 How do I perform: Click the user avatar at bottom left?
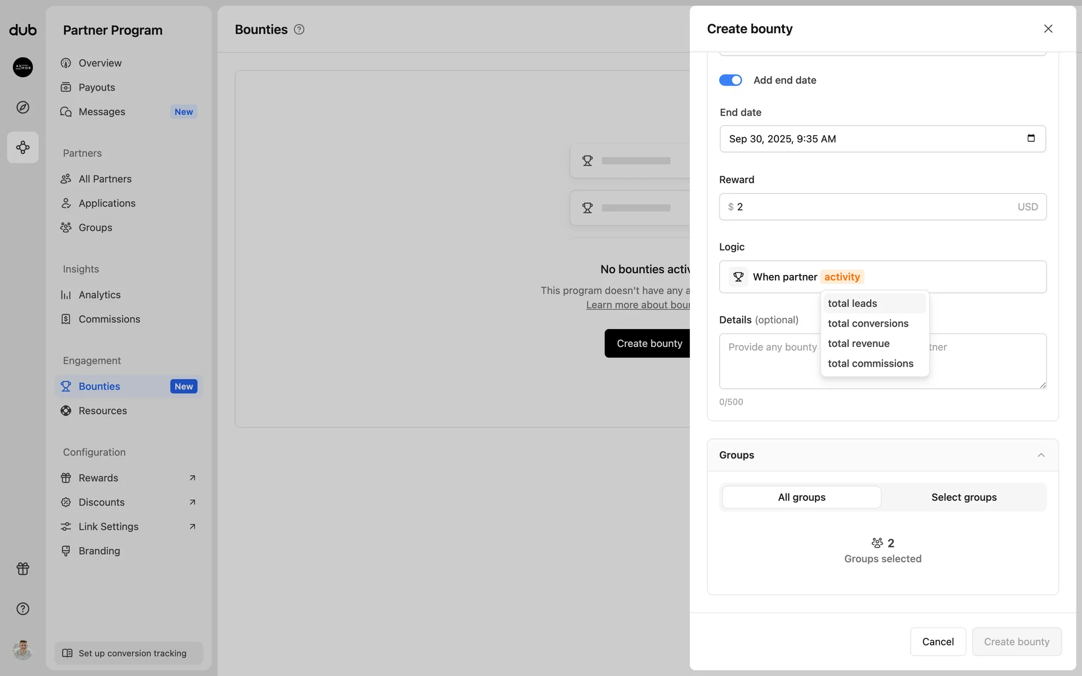[x=23, y=650]
